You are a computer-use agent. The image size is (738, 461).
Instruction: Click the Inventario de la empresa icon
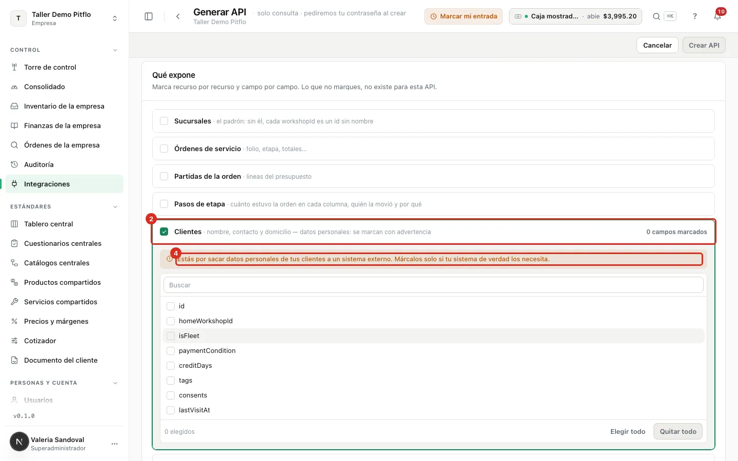click(x=14, y=106)
